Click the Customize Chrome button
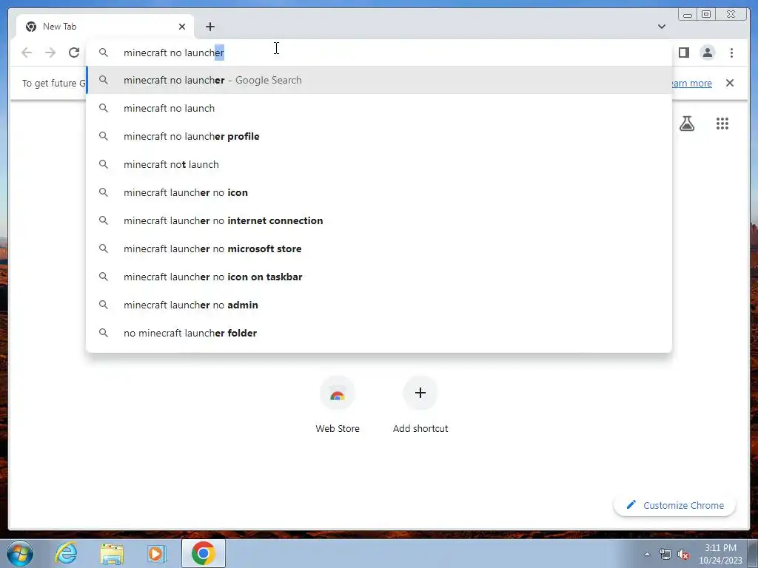The height and width of the screenshot is (568, 758). coord(674,505)
